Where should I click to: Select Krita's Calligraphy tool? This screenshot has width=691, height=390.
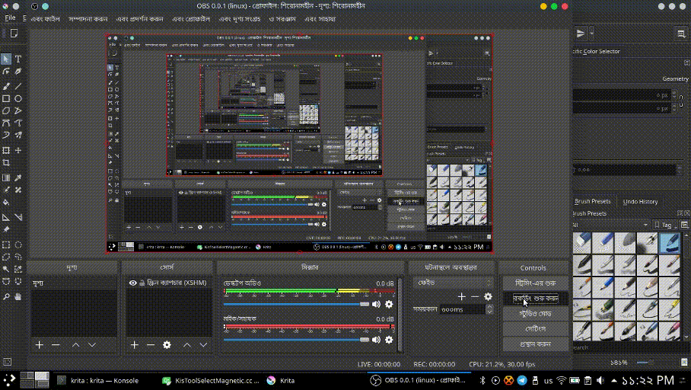18,71
